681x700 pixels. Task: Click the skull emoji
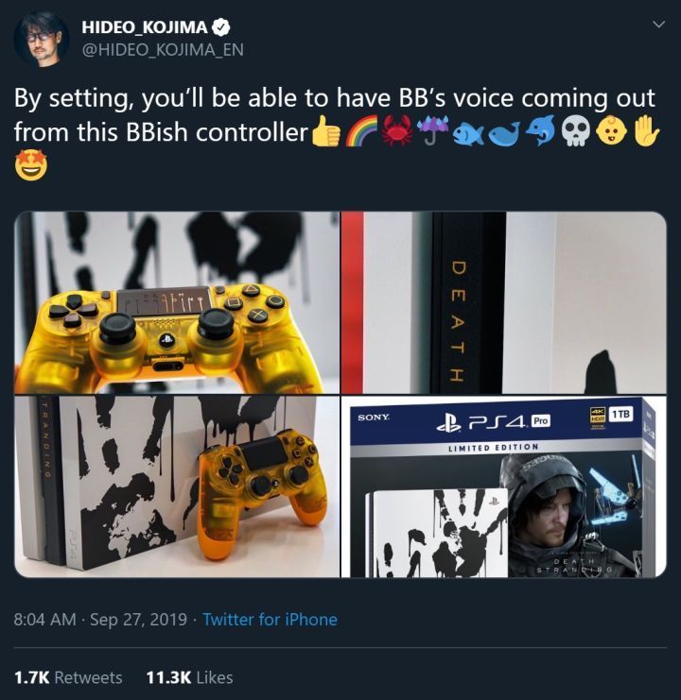pos(576,131)
